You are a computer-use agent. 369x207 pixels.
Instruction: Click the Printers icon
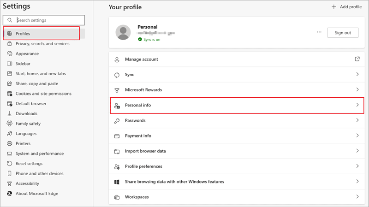9,143
